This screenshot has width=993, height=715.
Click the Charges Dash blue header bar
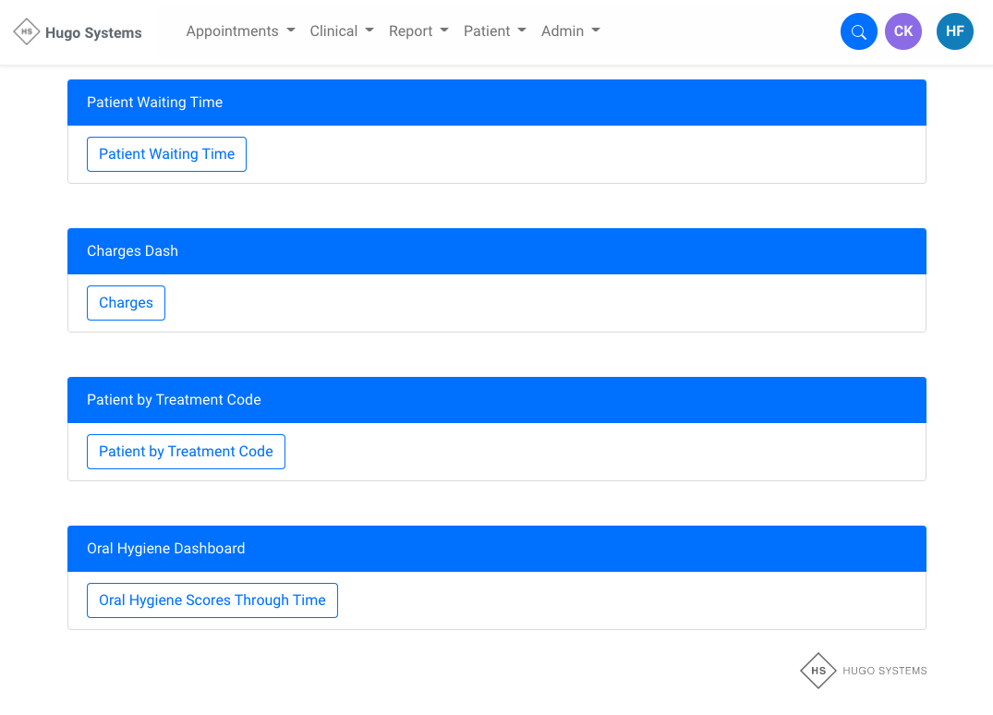pyautogui.click(x=496, y=251)
